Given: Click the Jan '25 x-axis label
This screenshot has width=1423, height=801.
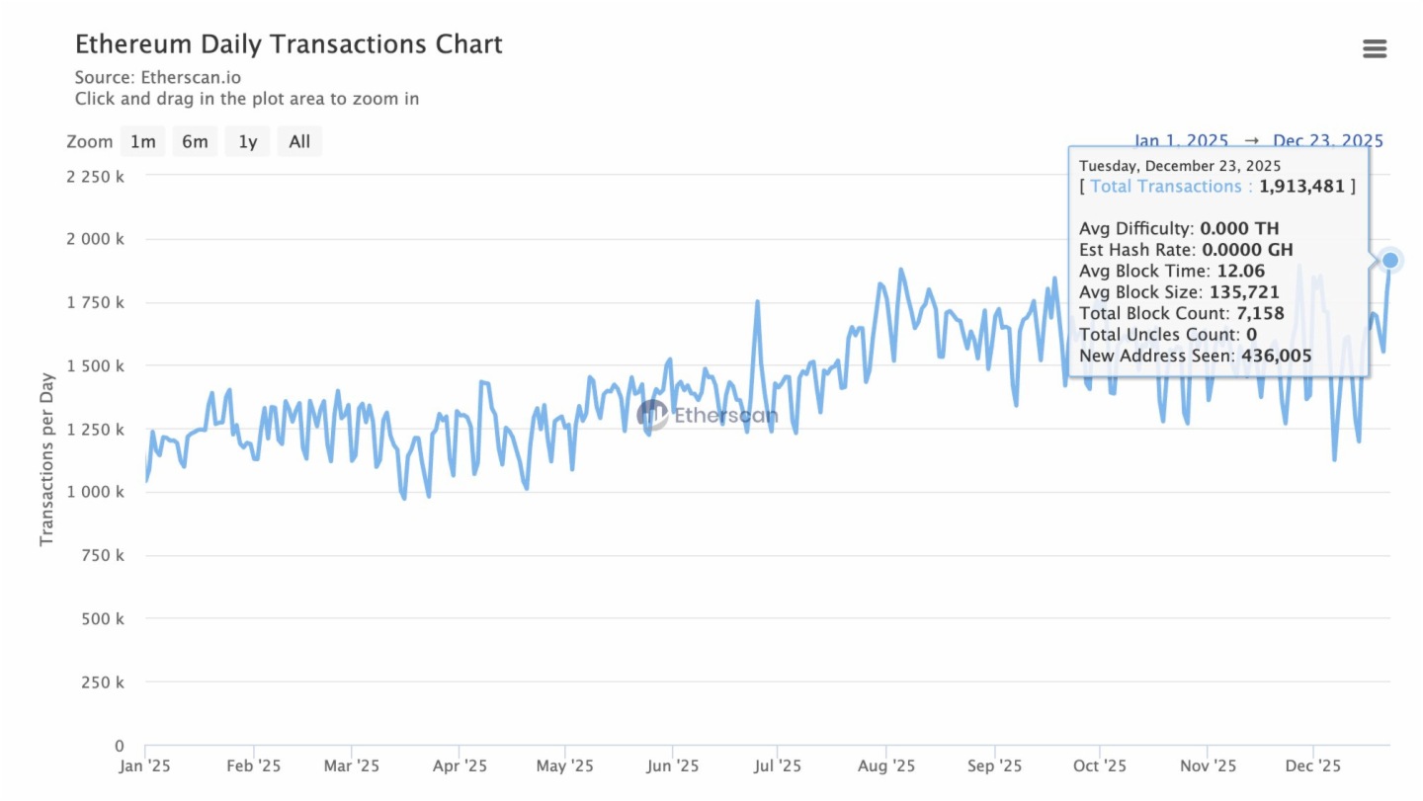Looking at the screenshot, I should click(x=146, y=765).
